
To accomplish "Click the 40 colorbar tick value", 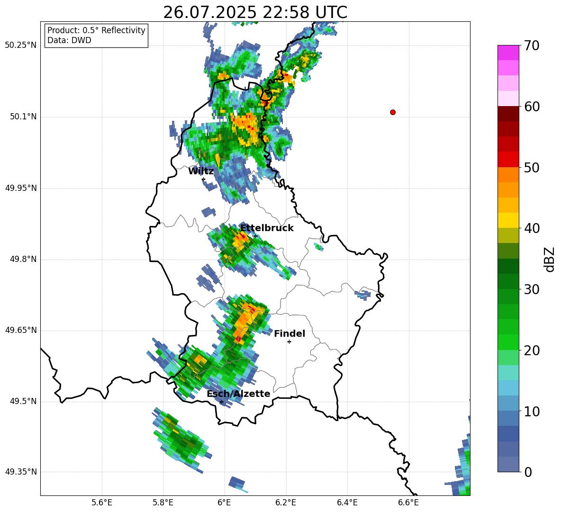I will pos(532,228).
